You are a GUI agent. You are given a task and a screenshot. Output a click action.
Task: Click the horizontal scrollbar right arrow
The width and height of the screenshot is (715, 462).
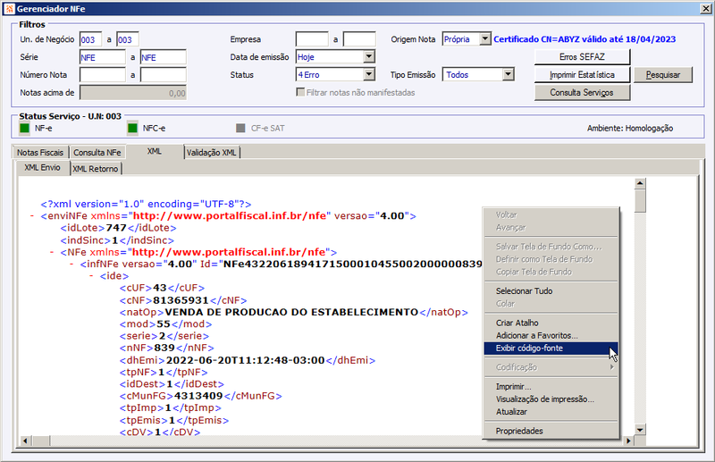[x=628, y=441]
